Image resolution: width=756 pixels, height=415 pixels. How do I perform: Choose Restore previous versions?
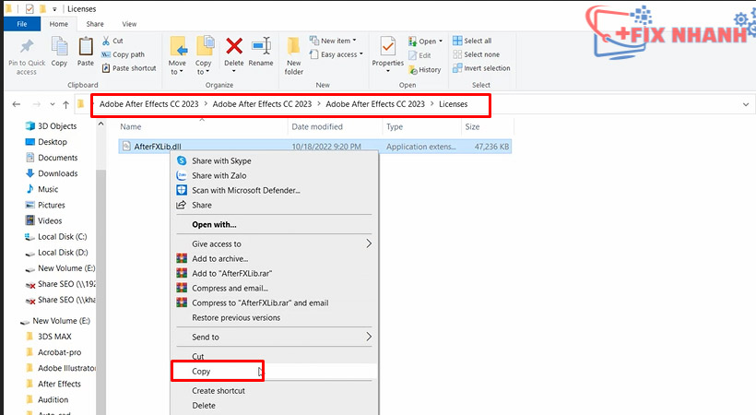tap(275, 317)
